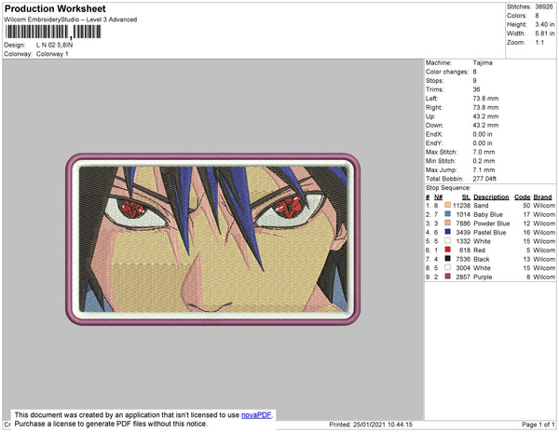Click the Color changes value 8
The height and width of the screenshot is (432, 559).
(474, 72)
